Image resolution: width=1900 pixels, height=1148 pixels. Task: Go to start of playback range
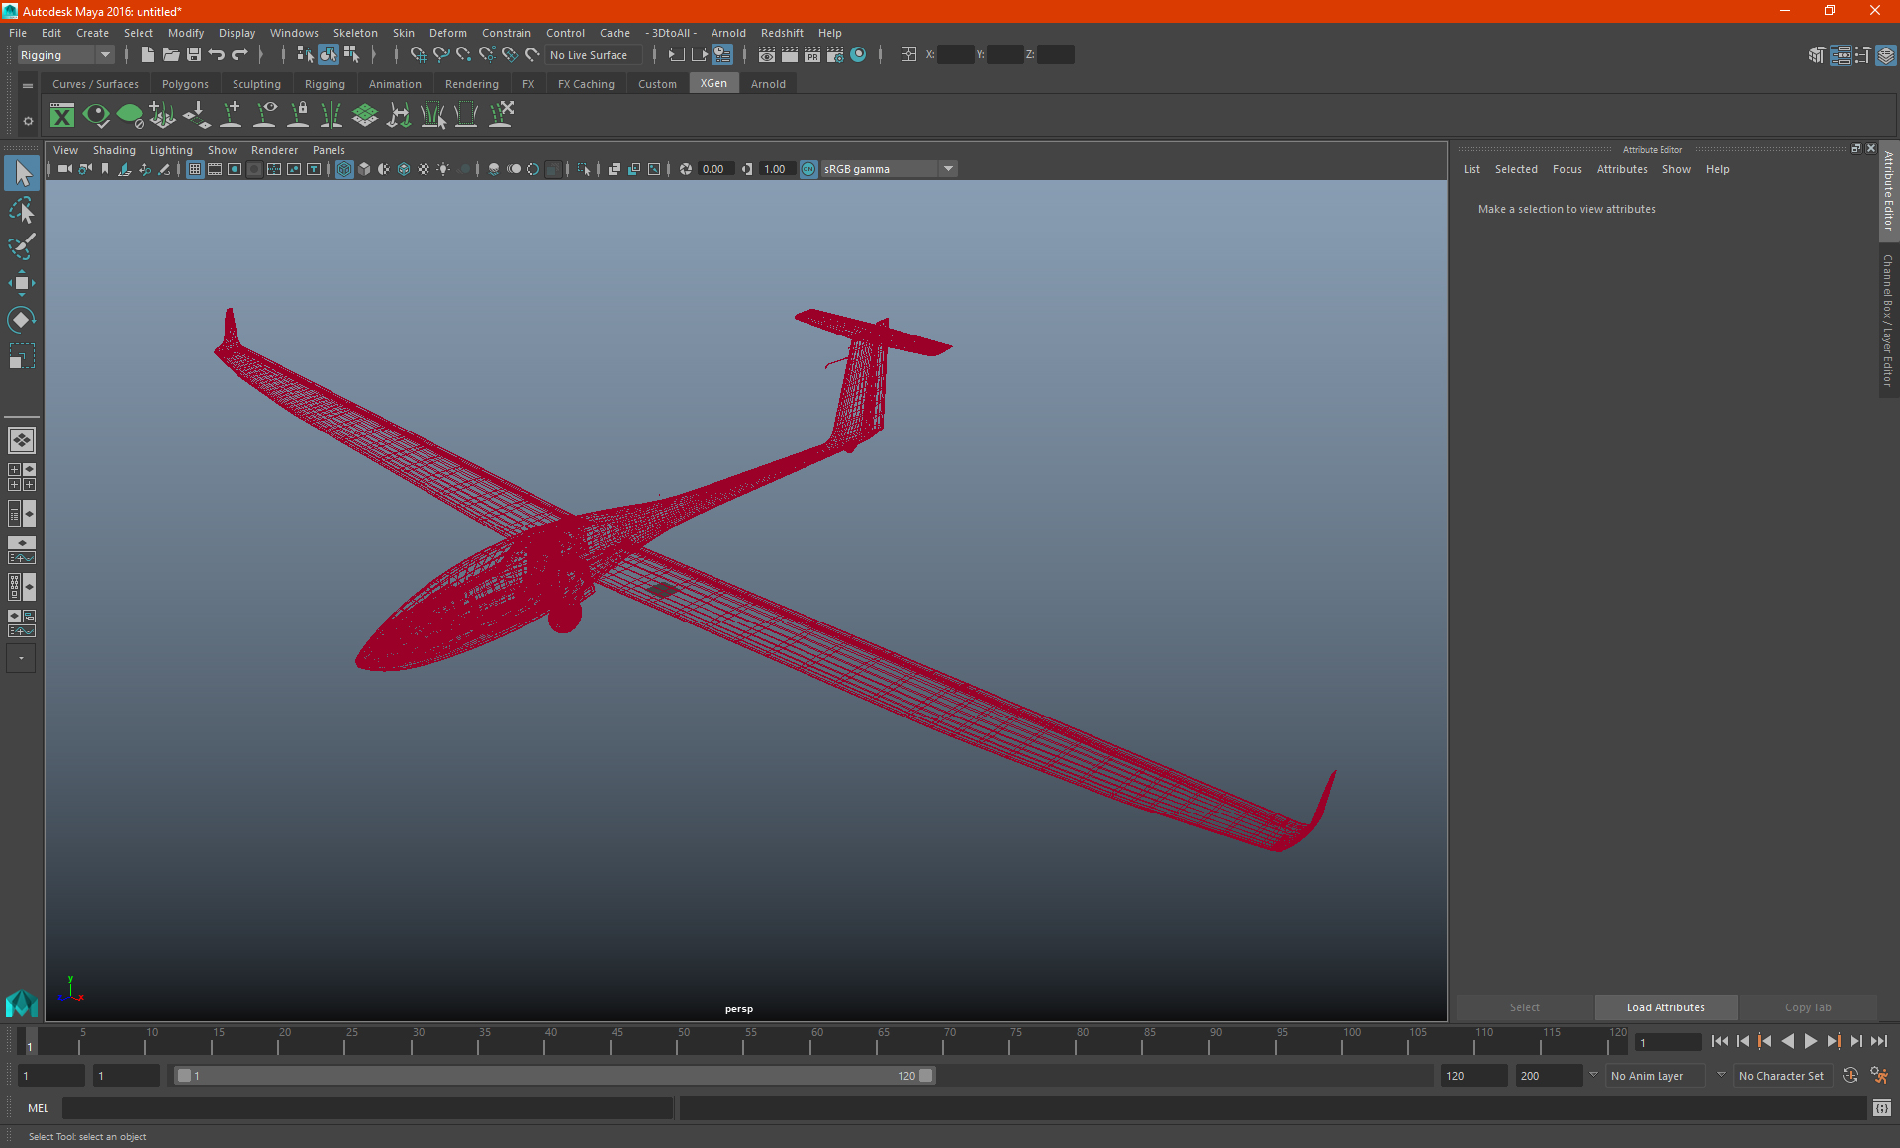[x=1719, y=1041]
